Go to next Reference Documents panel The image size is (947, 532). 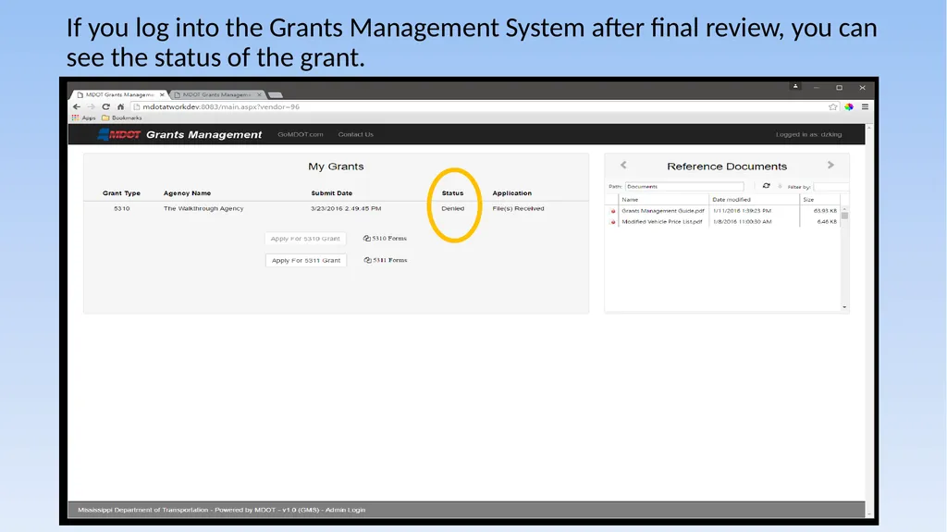click(830, 165)
